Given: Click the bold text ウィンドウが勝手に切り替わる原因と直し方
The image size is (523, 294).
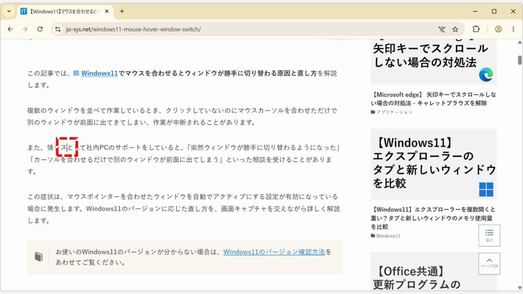Looking at the screenshot, I should (x=250, y=73).
